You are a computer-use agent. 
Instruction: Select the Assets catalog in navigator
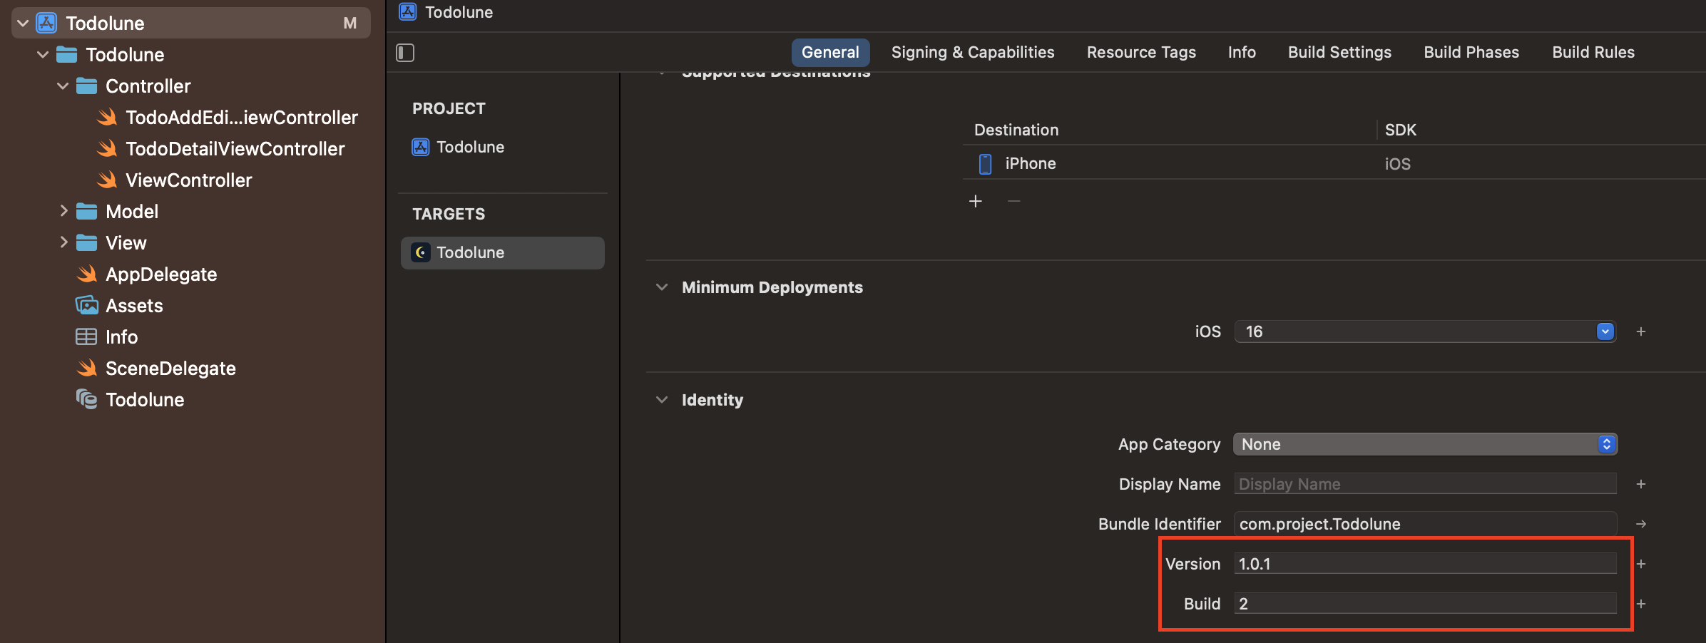coord(134,306)
